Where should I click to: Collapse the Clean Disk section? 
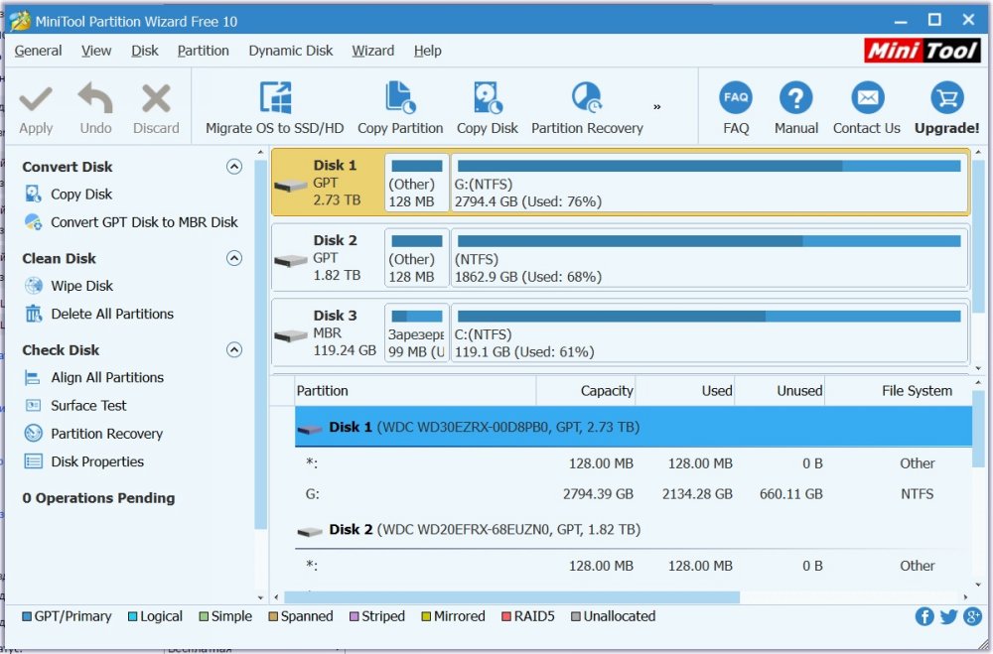234,258
